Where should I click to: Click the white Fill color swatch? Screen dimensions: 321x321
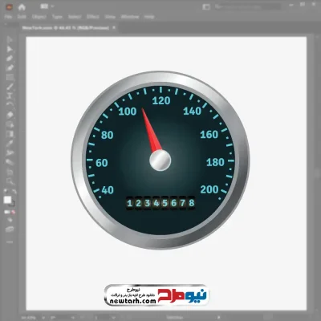pyautogui.click(x=7, y=200)
